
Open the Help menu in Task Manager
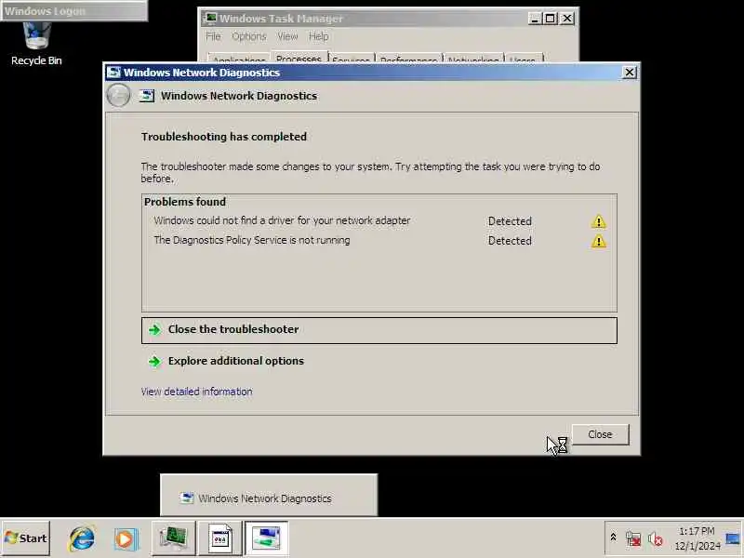point(318,36)
